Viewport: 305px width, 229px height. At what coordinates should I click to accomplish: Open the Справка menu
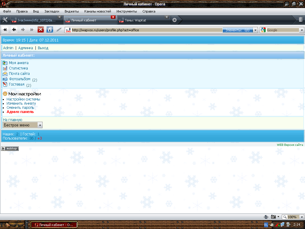tap(149, 11)
